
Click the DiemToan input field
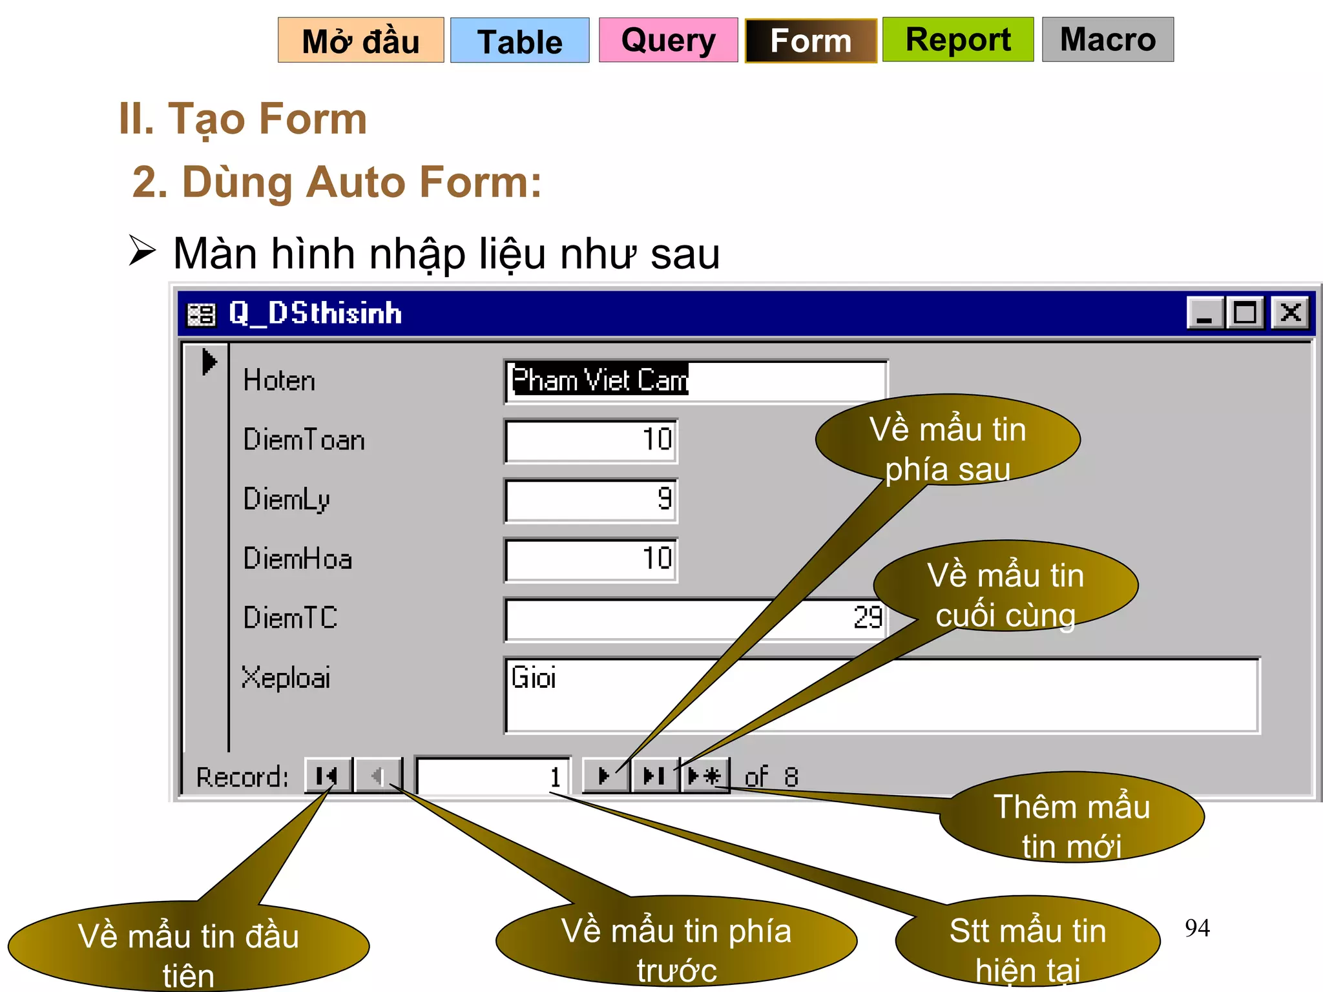590,440
